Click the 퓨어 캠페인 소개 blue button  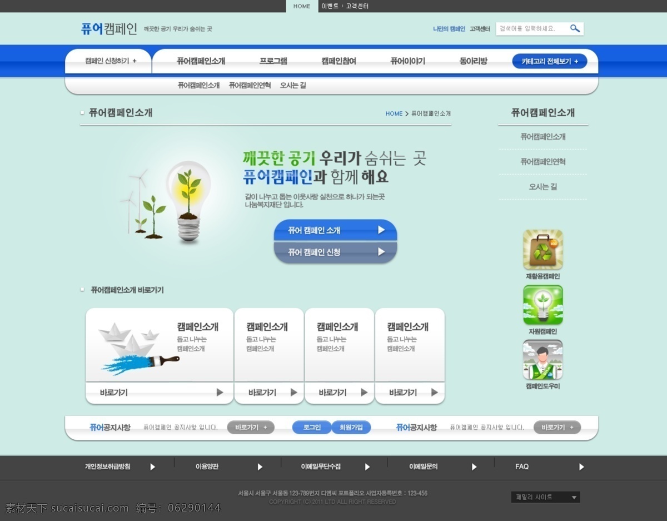[x=335, y=230]
